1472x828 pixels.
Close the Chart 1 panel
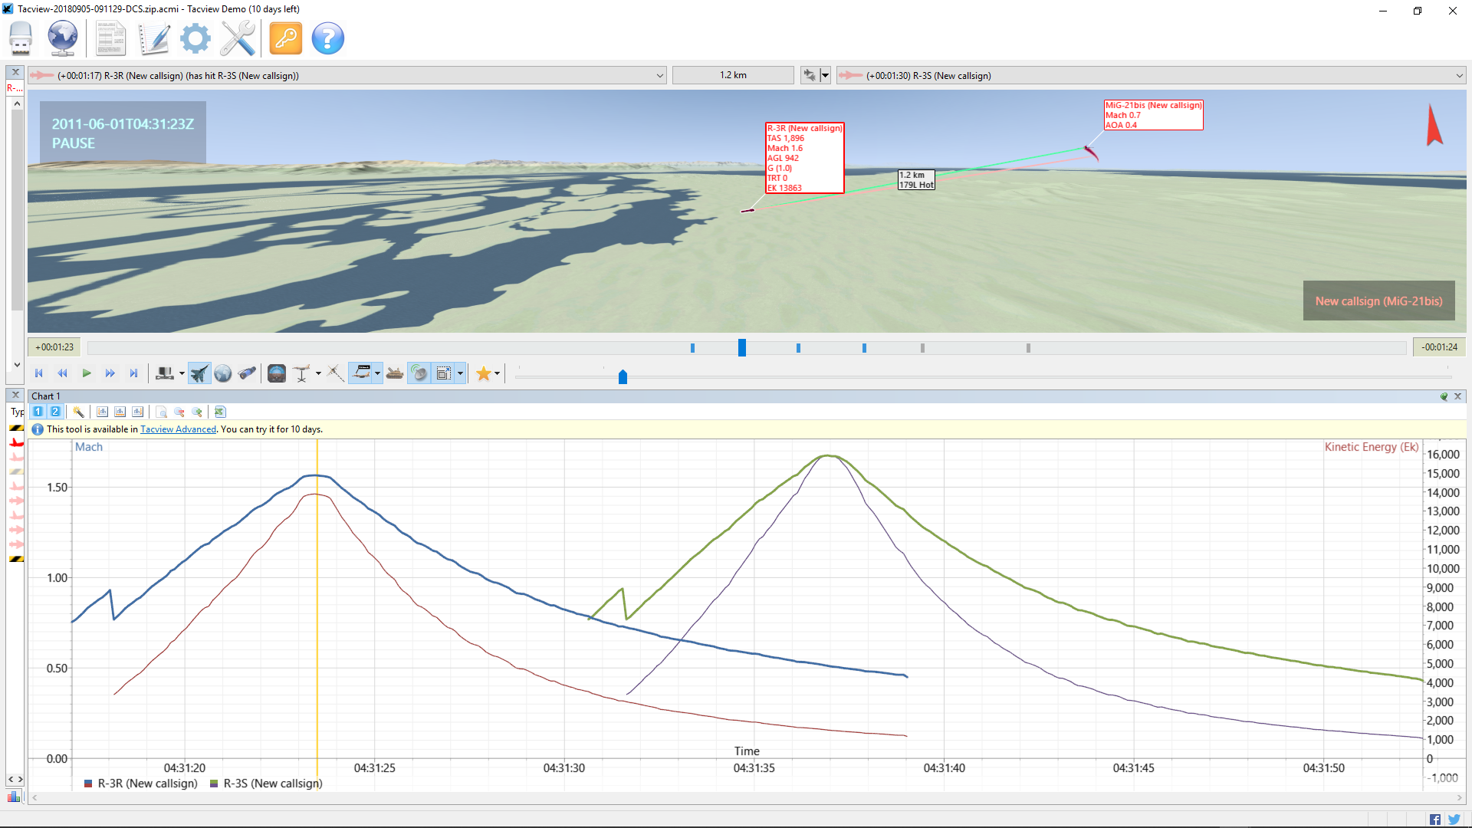point(1458,396)
